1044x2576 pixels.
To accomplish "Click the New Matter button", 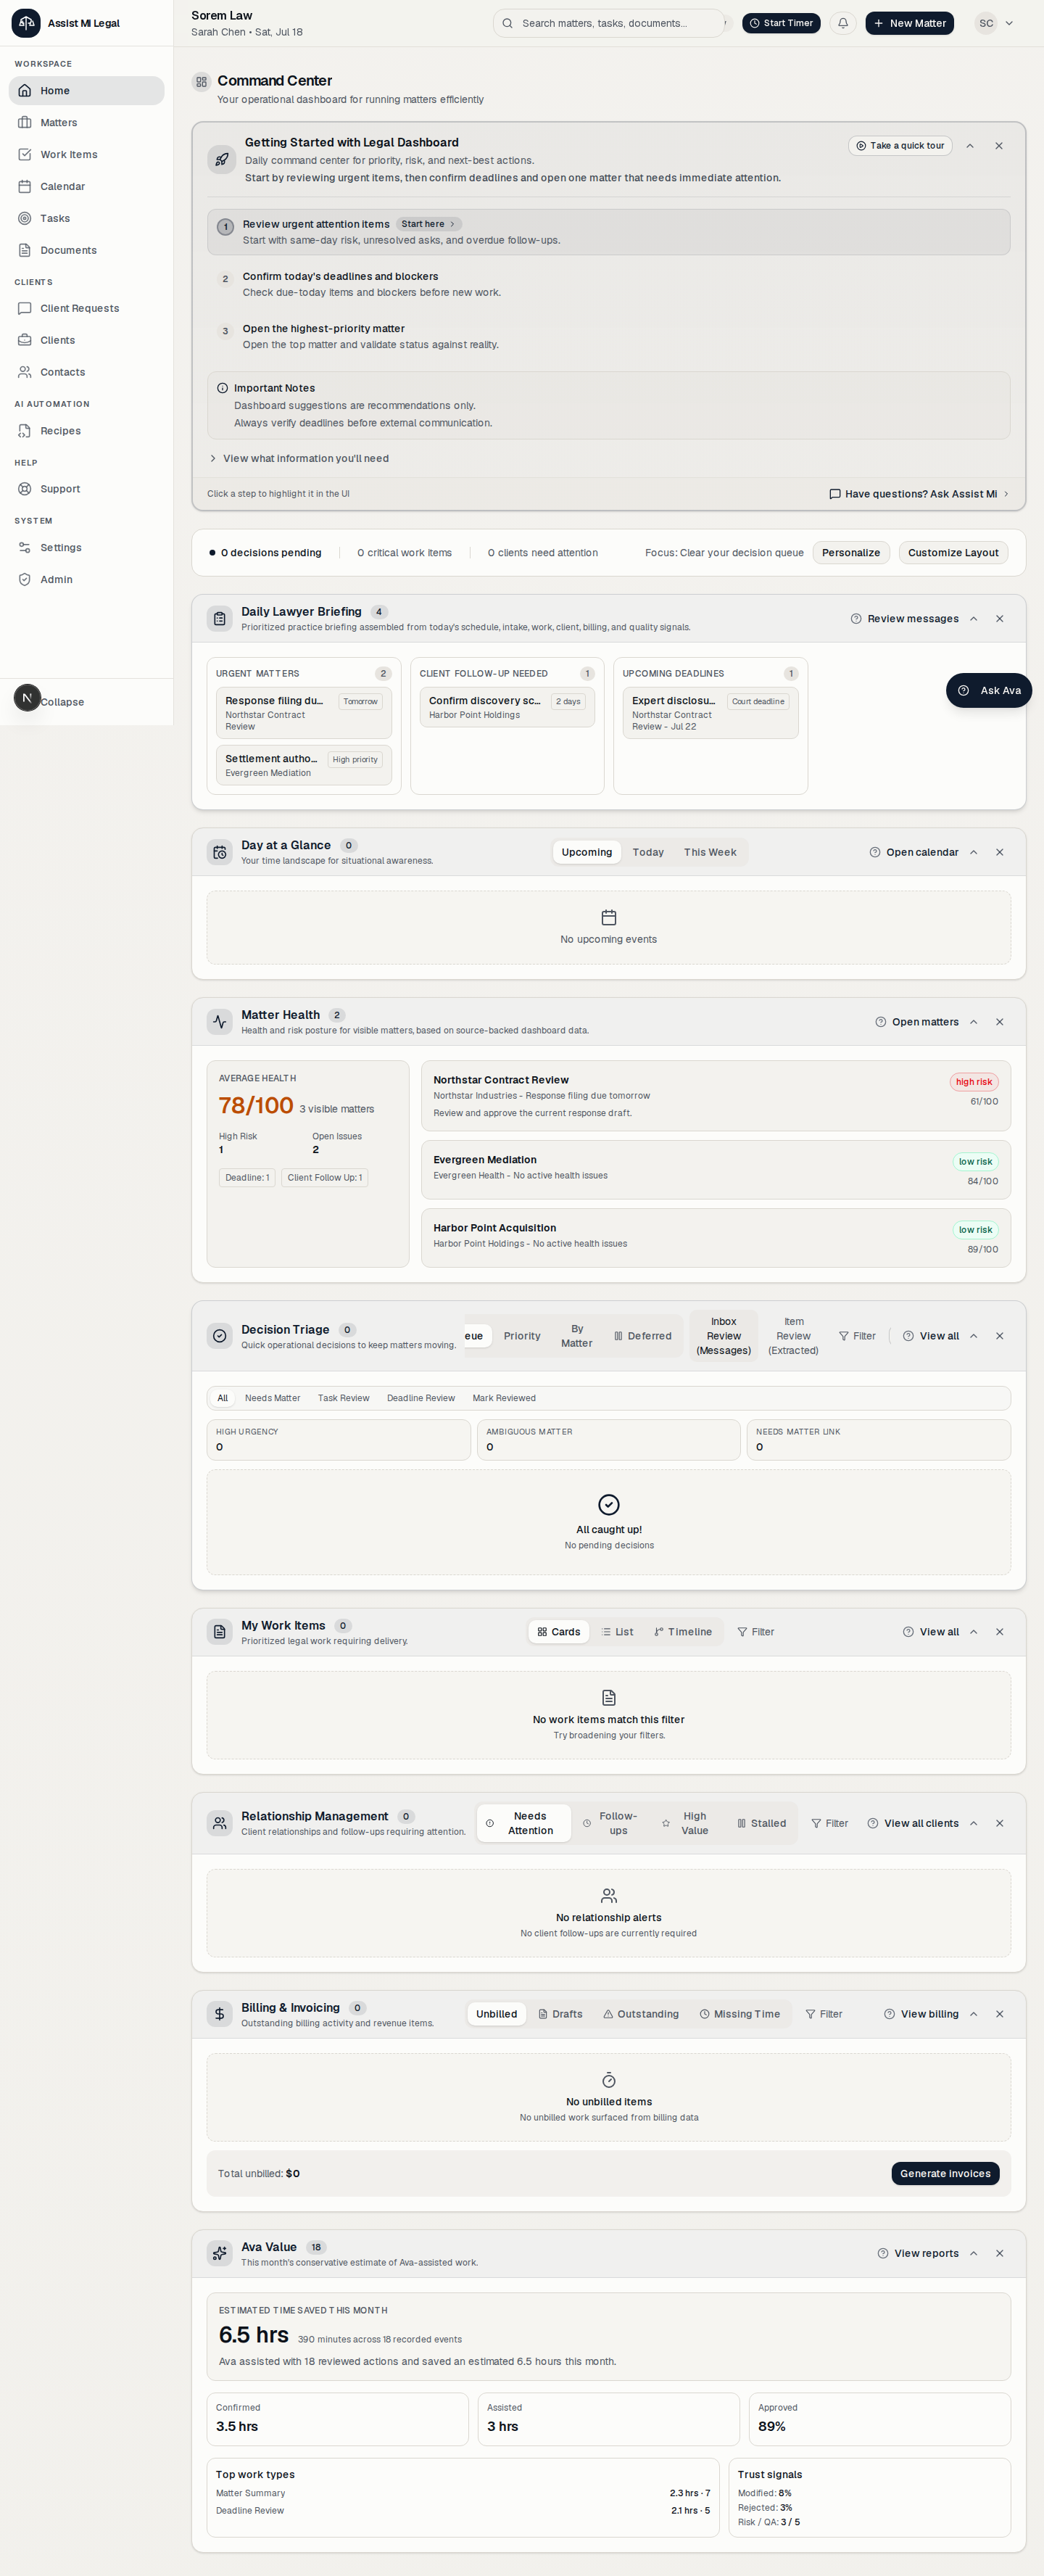I will (x=909, y=23).
